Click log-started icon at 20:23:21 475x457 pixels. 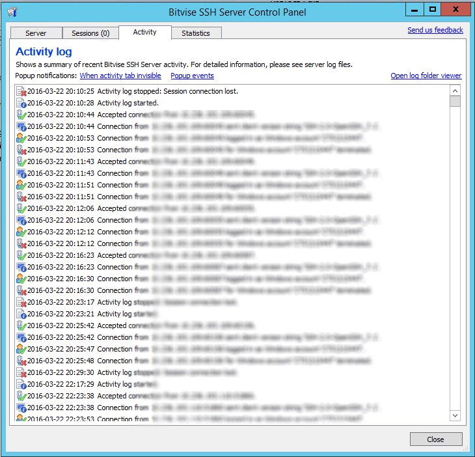coord(21,314)
